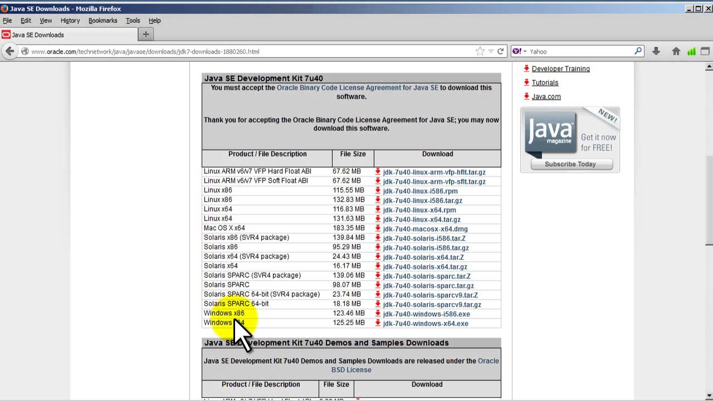Image resolution: width=713 pixels, height=401 pixels.
Task: Click the green bars add-on icon
Action: (x=691, y=51)
